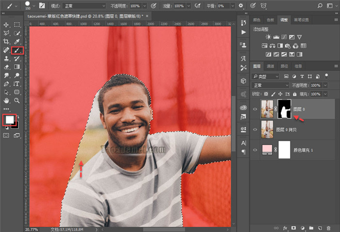Open the layer 不透明度 dropdown arrow

click(x=325, y=85)
